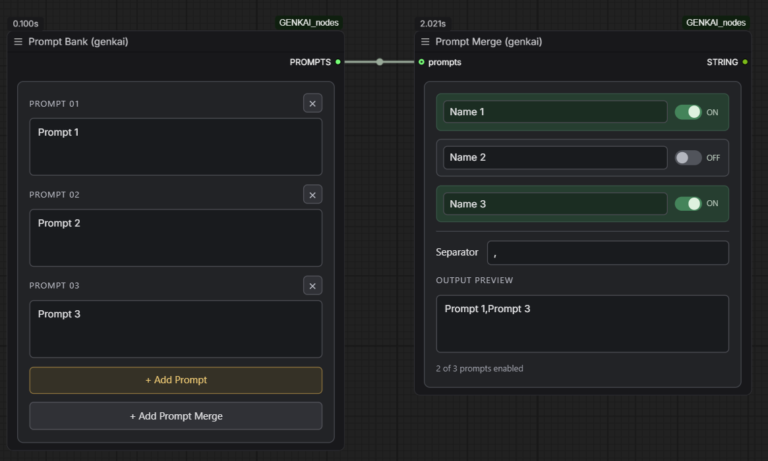Image resolution: width=768 pixels, height=461 pixels.
Task: Click the PROMPTS output connector dot
Action: [x=338, y=62]
